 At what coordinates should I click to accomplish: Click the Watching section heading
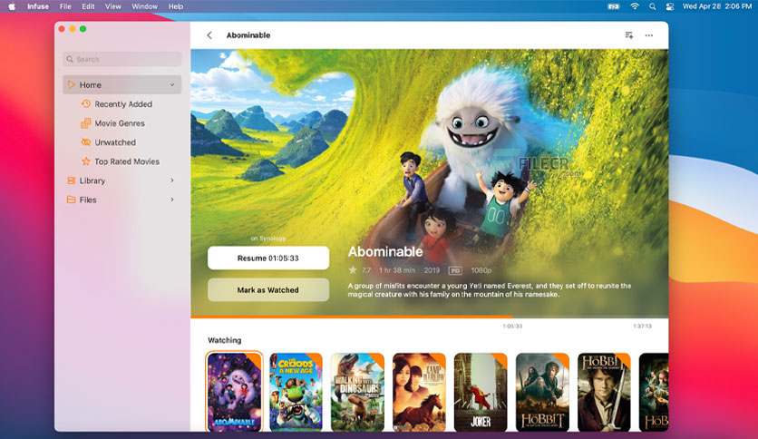224,340
